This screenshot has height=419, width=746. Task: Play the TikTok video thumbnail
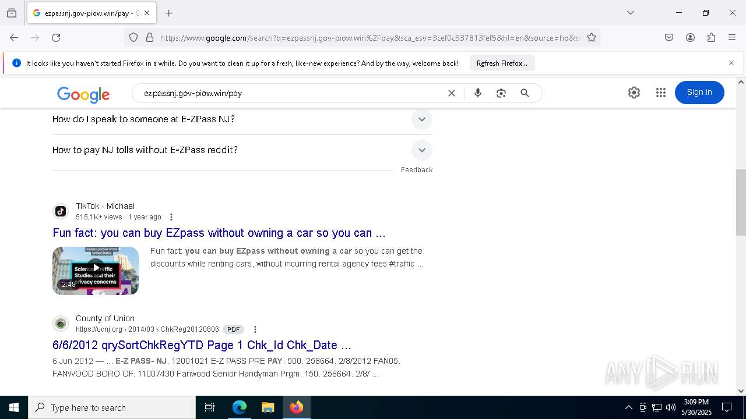click(x=96, y=271)
